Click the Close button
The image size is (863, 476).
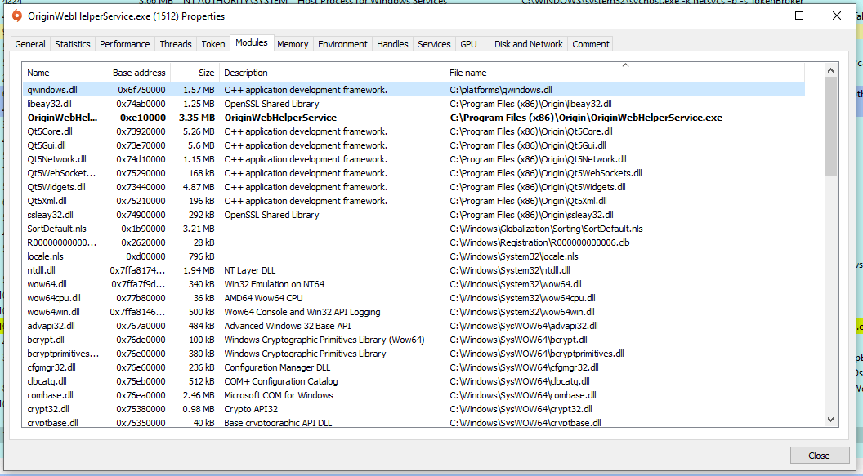pos(818,456)
